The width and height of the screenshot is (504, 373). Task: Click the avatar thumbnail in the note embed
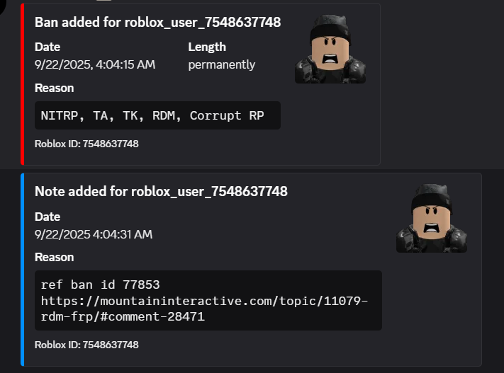click(431, 218)
